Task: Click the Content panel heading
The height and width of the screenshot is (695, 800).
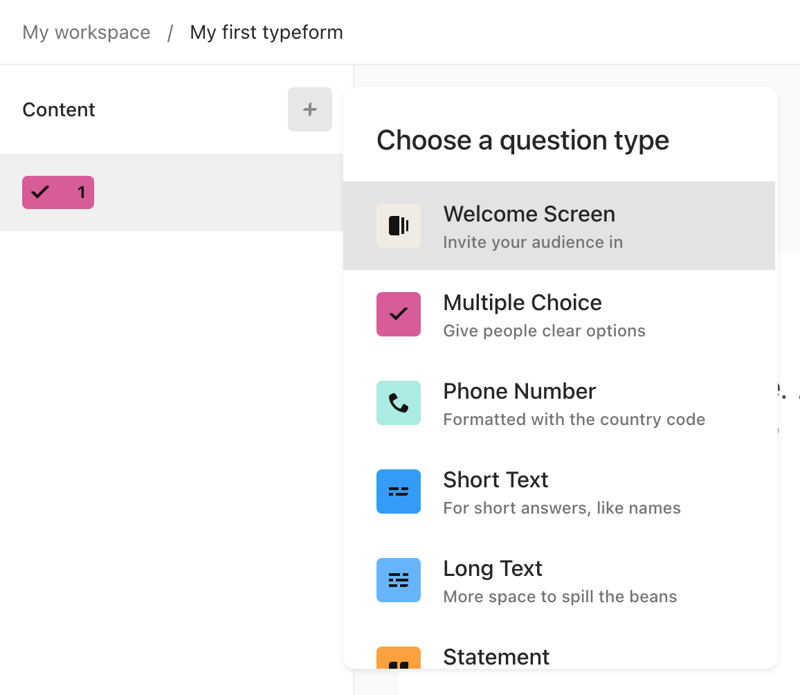Action: (59, 109)
